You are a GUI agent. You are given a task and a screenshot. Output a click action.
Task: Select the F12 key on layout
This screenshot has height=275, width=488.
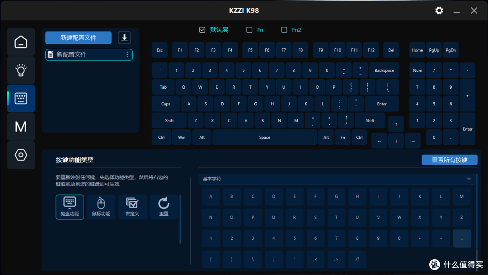click(371, 50)
